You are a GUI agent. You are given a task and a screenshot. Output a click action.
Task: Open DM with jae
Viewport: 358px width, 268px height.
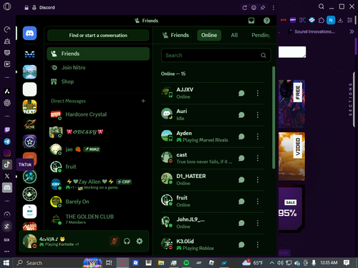(98, 149)
